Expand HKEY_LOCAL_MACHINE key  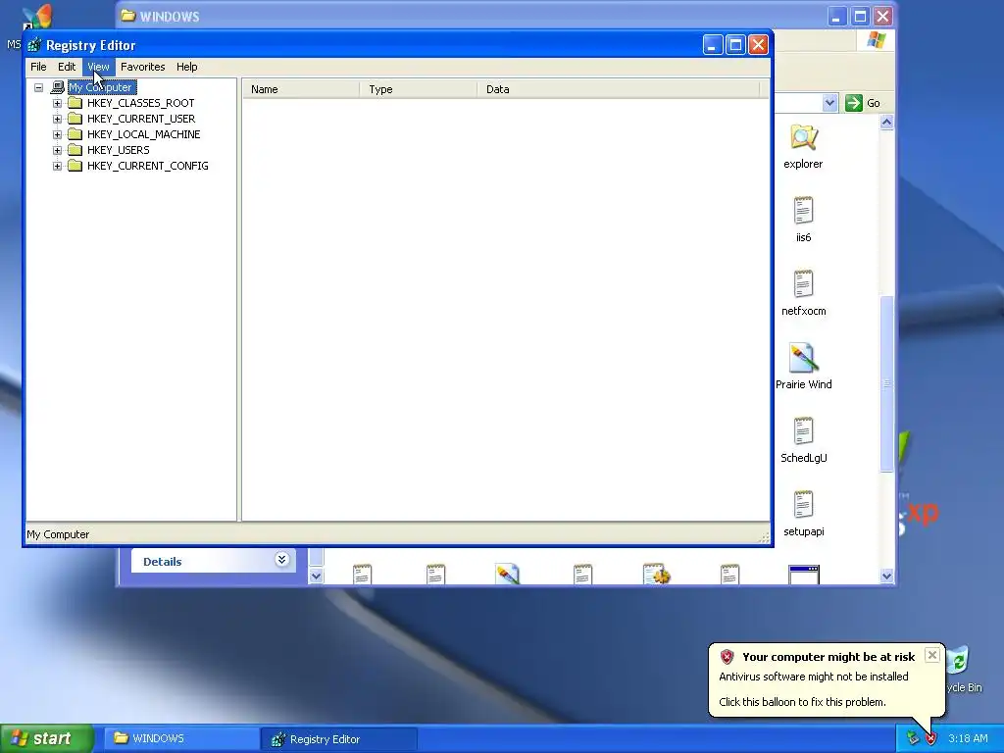[57, 134]
